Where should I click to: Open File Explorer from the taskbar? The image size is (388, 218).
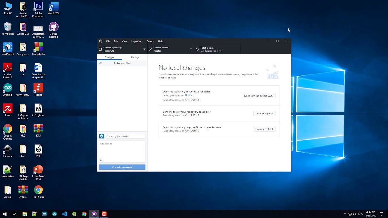pyautogui.click(x=25, y=214)
